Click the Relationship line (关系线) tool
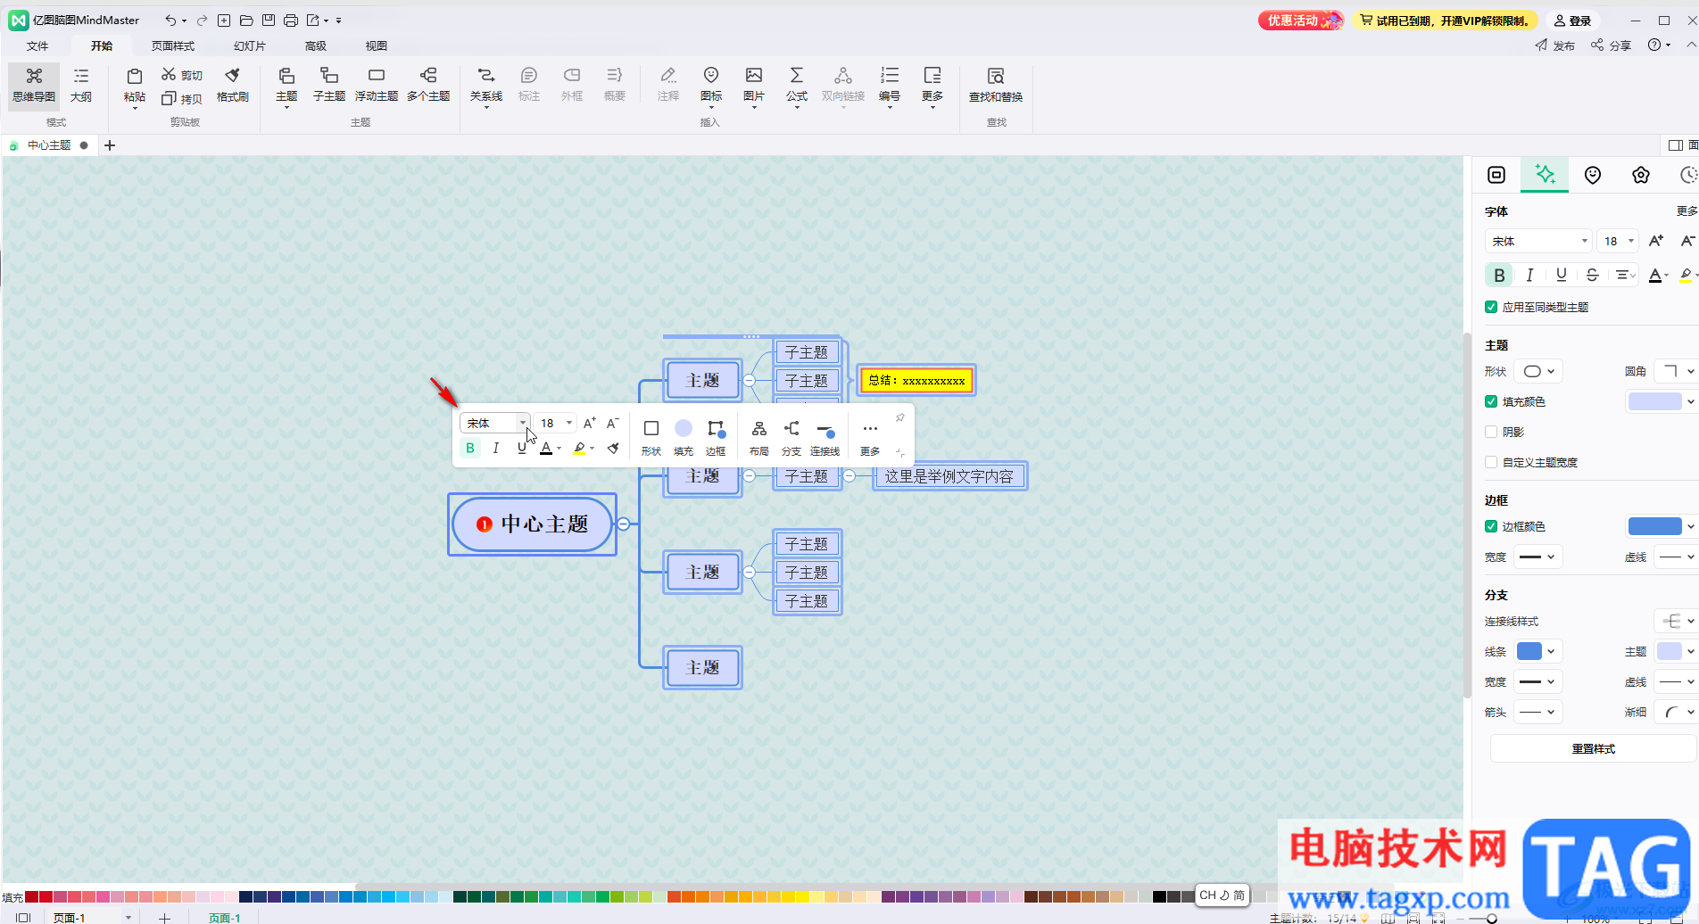The image size is (1699, 924). point(485,84)
